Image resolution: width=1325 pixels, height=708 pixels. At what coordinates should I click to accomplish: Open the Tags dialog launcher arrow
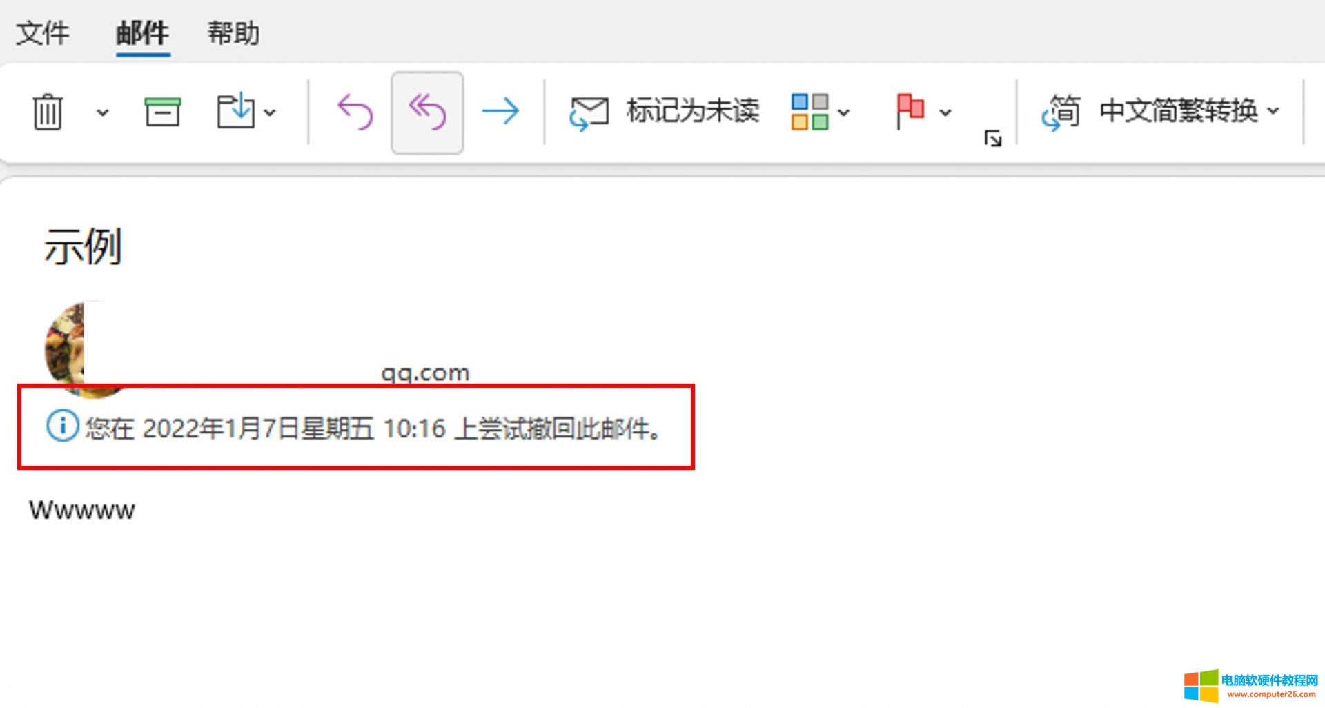tap(993, 139)
